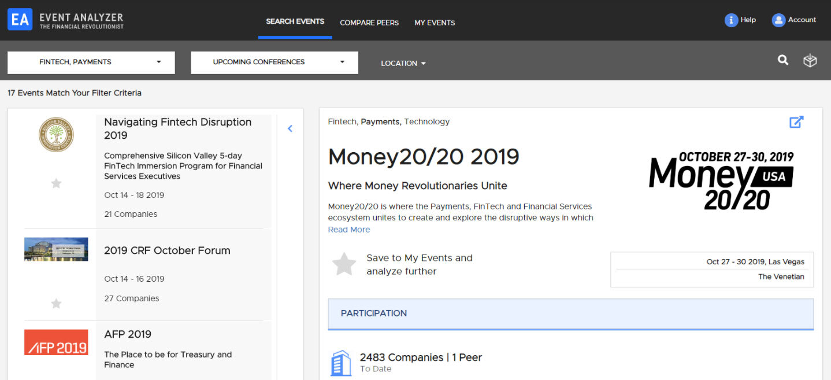The width and height of the screenshot is (831, 380).
Task: Click the AFP 2019 red logo
Action: point(56,342)
